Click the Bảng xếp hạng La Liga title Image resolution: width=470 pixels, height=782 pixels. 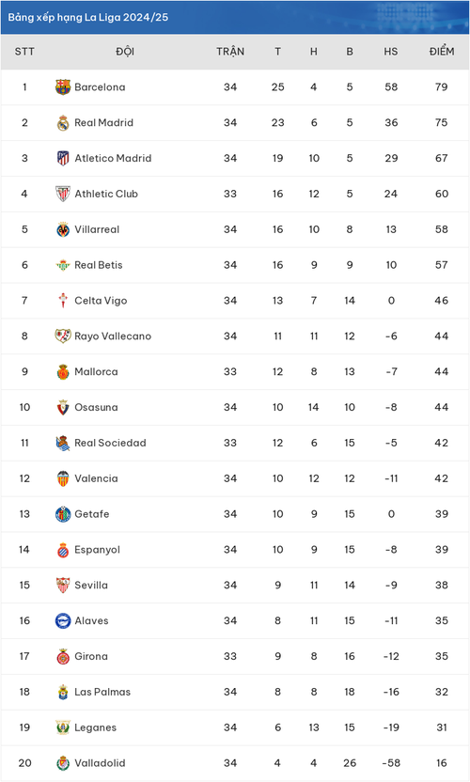87,17
